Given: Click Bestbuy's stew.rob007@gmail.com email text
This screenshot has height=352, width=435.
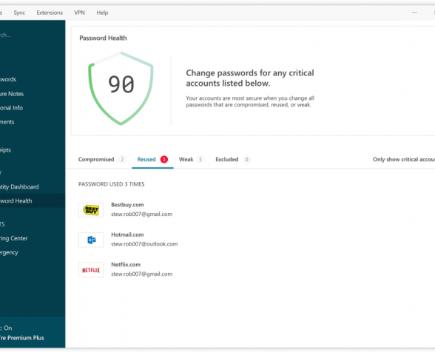Looking at the screenshot, I should click(x=142, y=214).
